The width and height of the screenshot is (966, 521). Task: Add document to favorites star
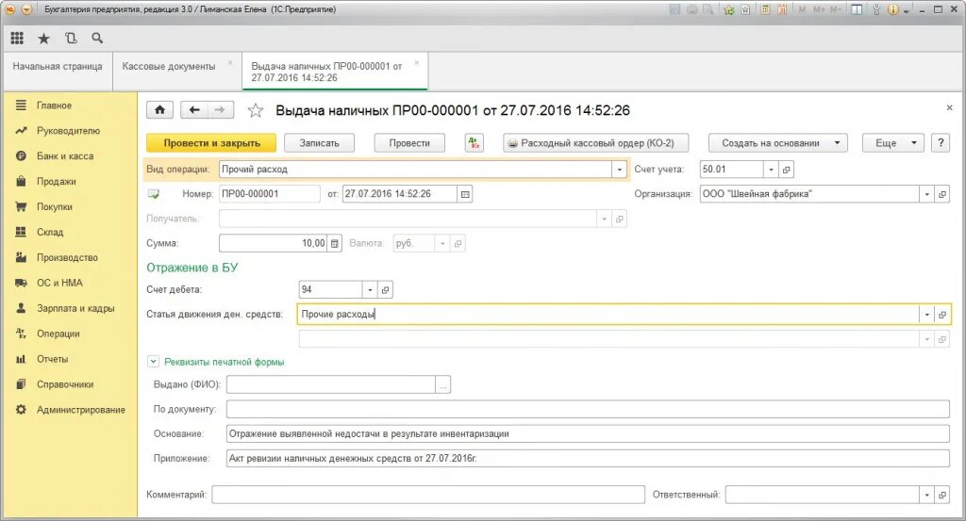coord(255,111)
